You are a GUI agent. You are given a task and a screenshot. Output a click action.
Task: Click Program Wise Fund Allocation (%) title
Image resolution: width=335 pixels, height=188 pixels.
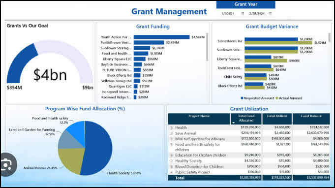click(85, 109)
